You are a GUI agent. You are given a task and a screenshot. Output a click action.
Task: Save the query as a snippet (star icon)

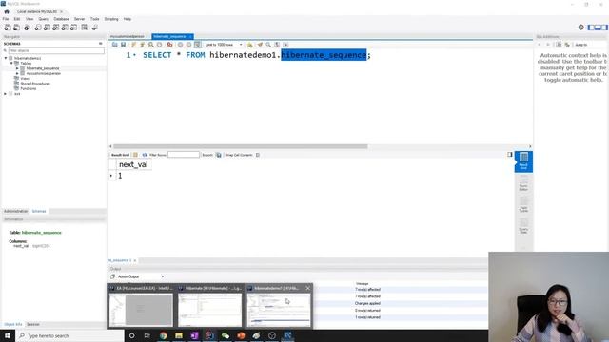point(249,45)
